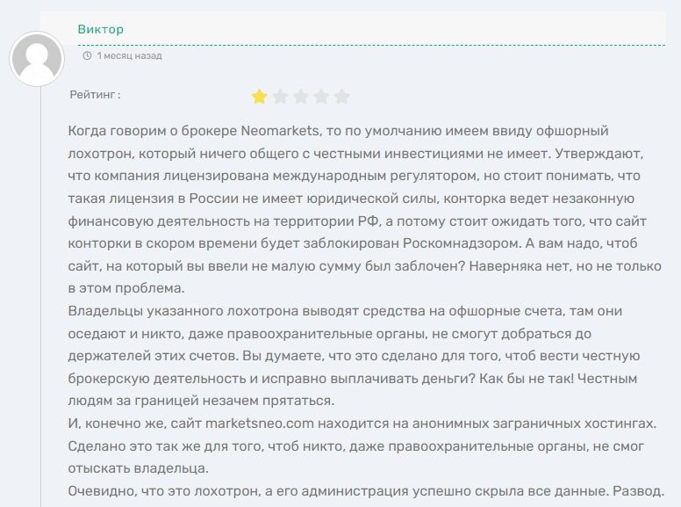Click the '1 месяц назад' timestamp
The image size is (681, 507).
pyautogui.click(x=129, y=55)
